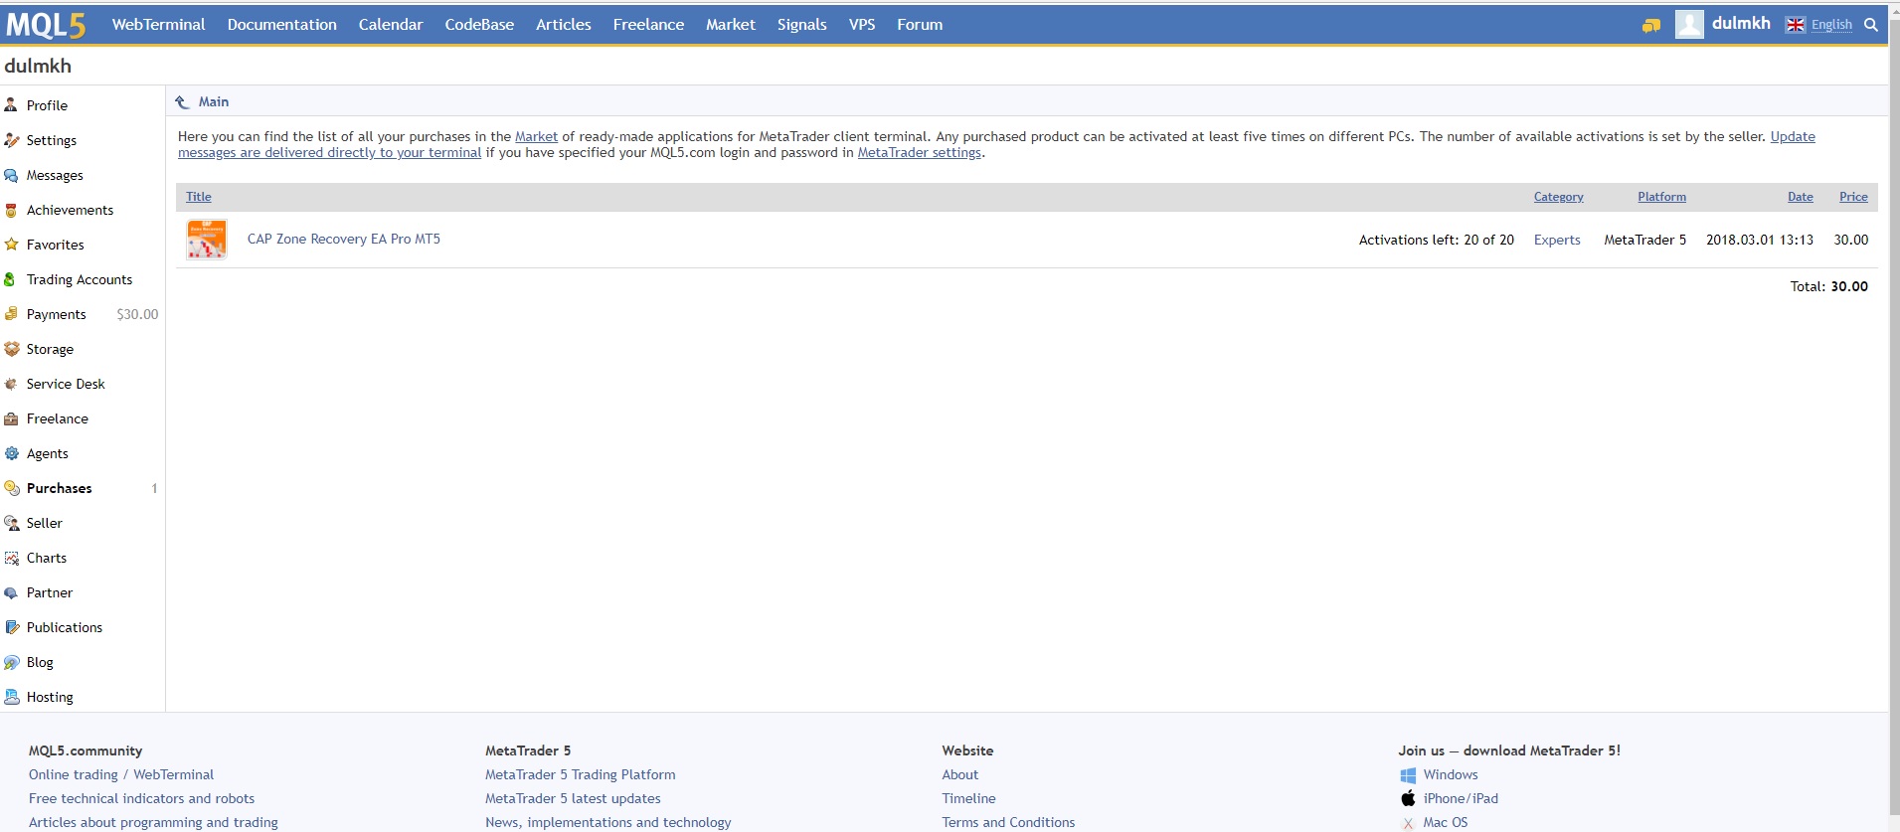This screenshot has width=1900, height=832.
Task: Click the Messages sidebar icon
Action: pyautogui.click(x=11, y=175)
